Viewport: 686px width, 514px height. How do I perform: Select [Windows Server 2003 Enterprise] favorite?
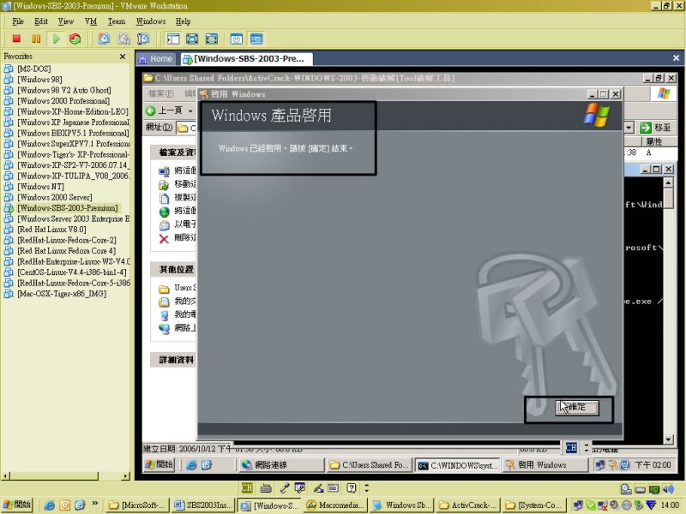[x=73, y=218]
